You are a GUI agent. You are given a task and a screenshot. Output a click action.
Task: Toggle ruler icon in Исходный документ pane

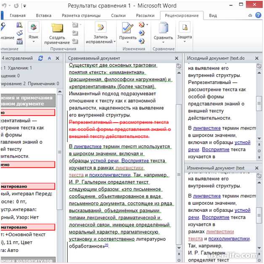click(259, 66)
